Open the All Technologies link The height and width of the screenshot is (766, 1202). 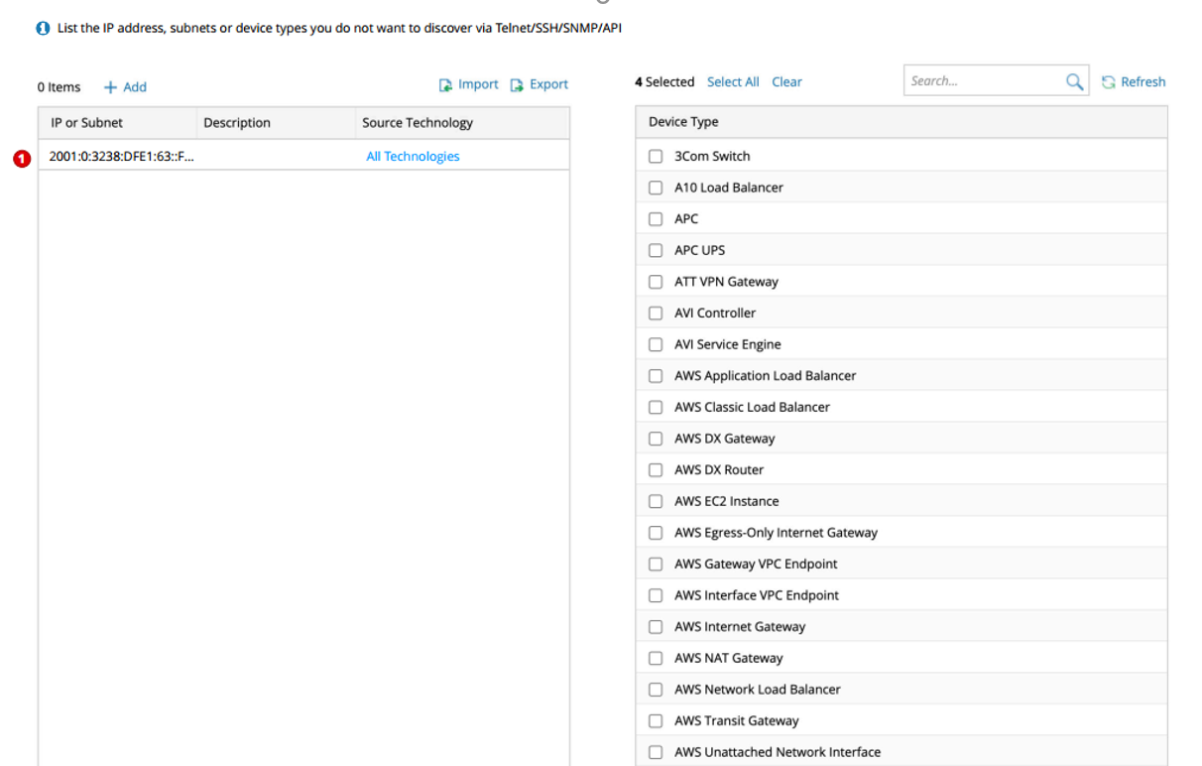(413, 156)
